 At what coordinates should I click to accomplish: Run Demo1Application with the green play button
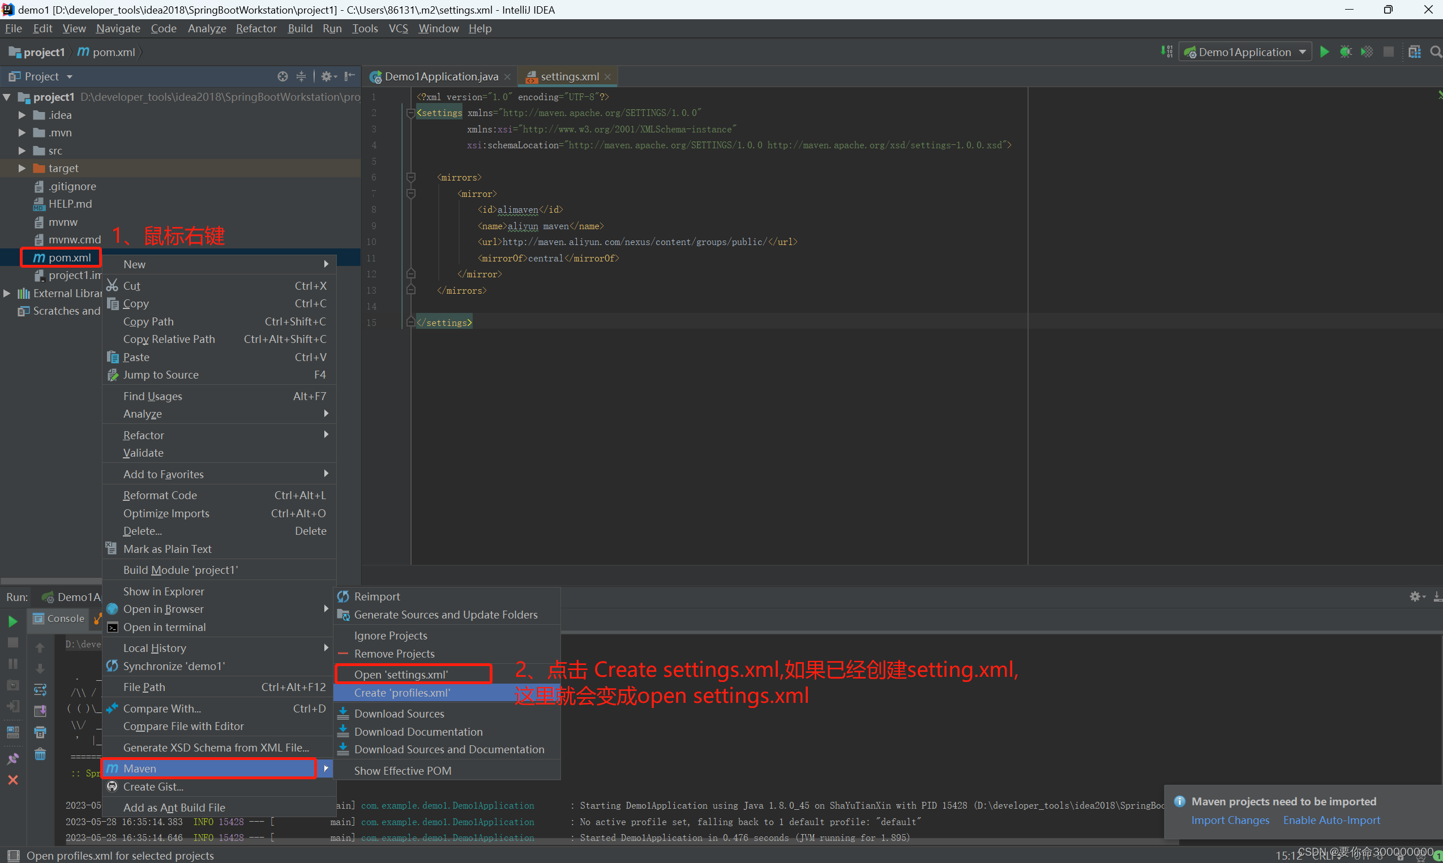(1324, 51)
